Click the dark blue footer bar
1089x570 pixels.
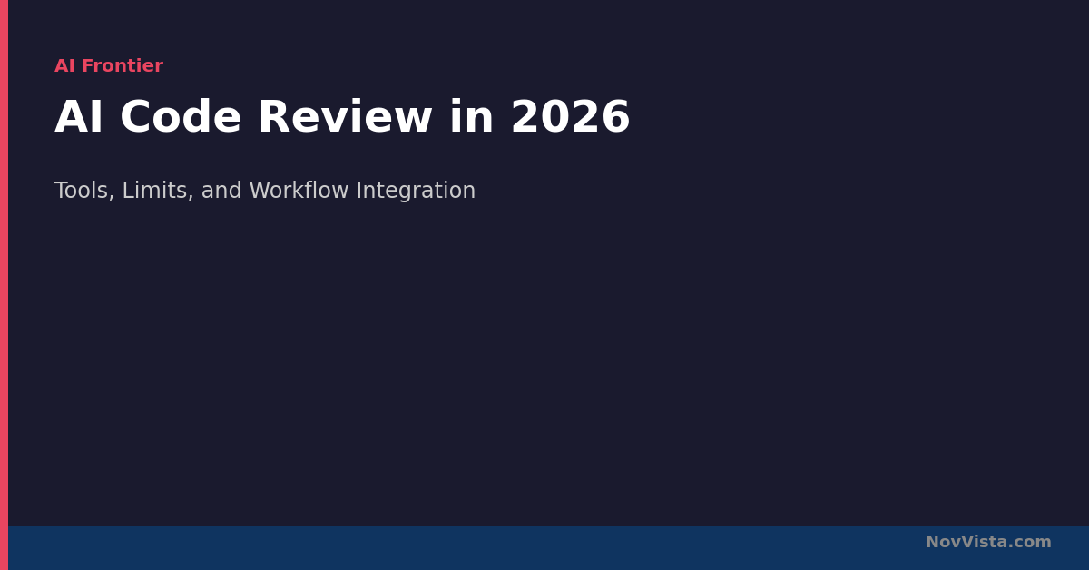tap(454, 548)
